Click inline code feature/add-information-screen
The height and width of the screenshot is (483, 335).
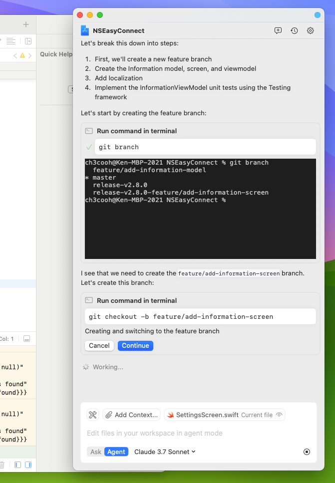pyautogui.click(x=229, y=273)
